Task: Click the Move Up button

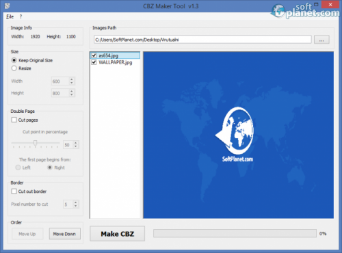Action: 27,234
